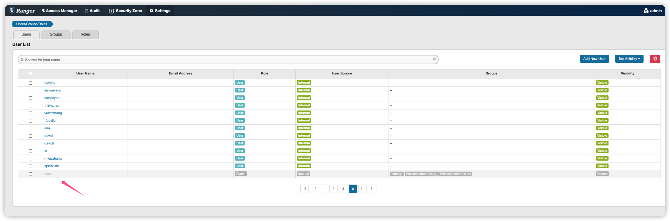
Task: Click the admin user profile icon
Action: (x=646, y=11)
